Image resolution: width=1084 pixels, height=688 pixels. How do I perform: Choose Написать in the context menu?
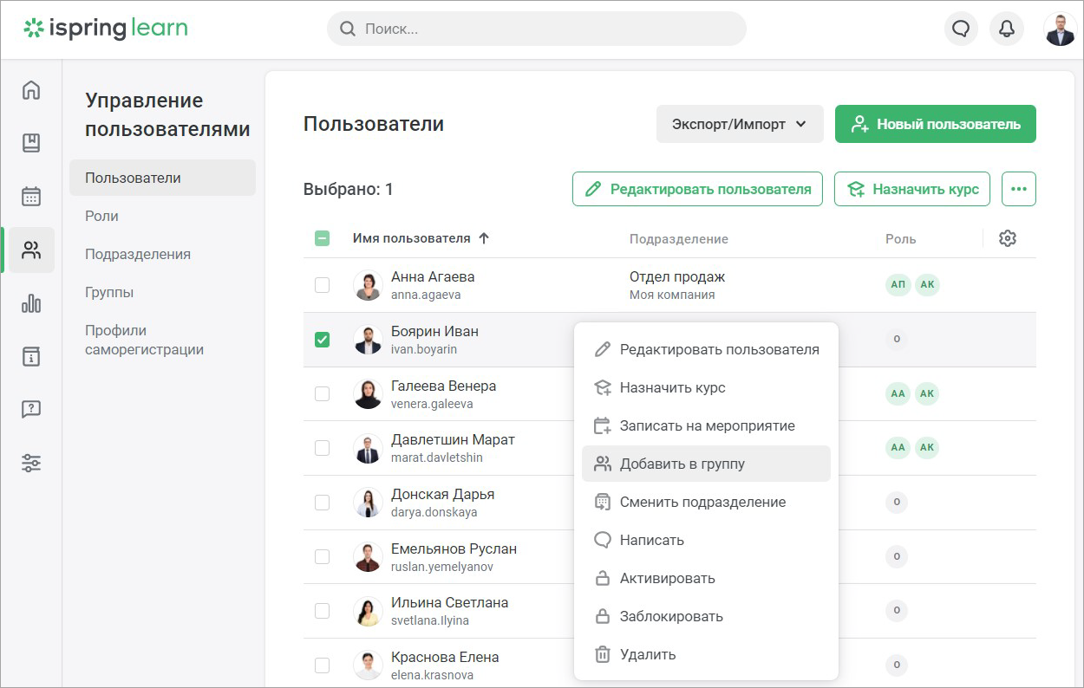coord(706,540)
